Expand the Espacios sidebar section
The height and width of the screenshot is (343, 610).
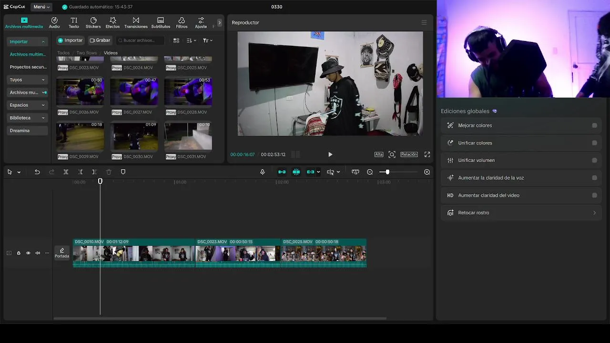28,105
